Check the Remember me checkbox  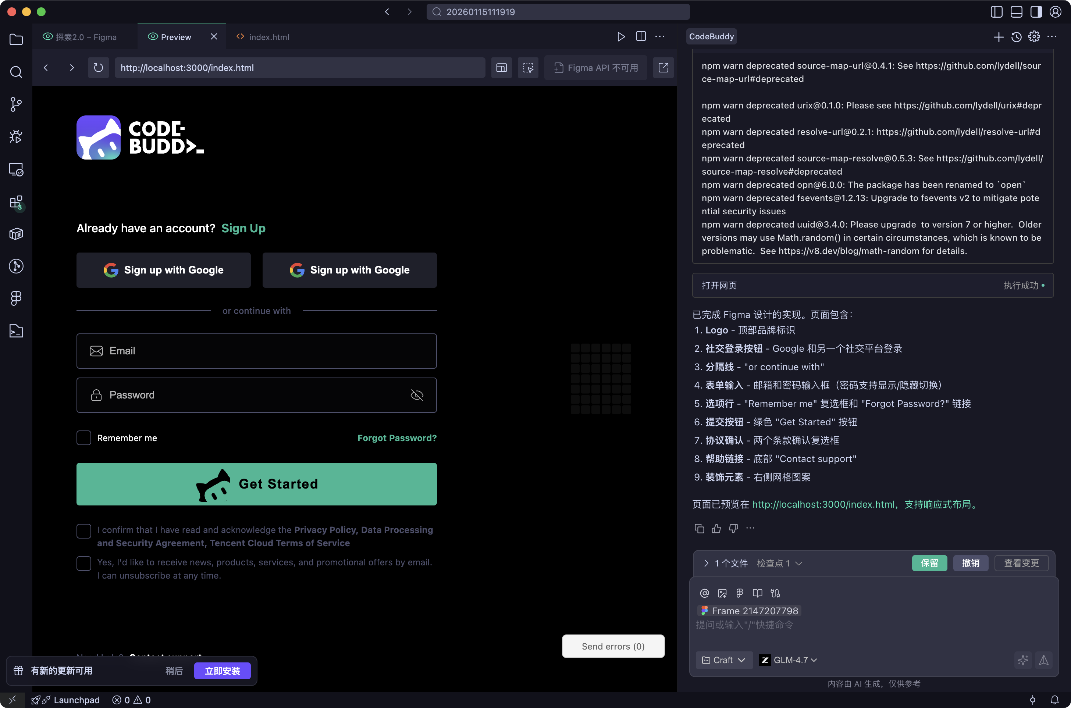click(84, 437)
